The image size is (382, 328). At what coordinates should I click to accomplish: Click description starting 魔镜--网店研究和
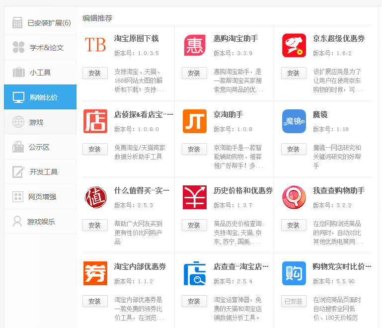coord(337,157)
